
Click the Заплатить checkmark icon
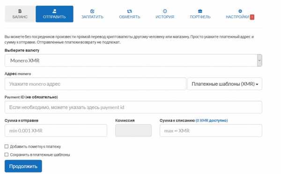click(x=92, y=11)
